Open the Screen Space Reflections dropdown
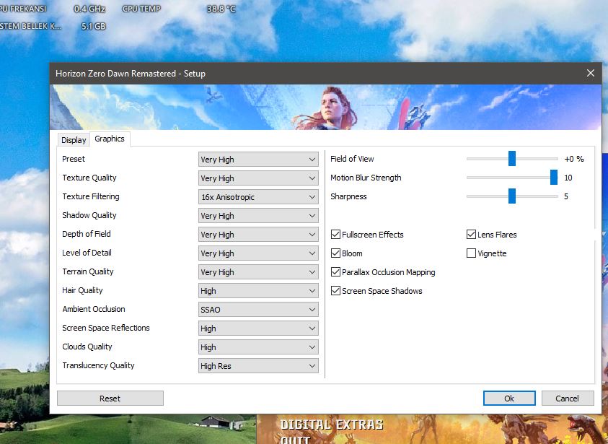The height and width of the screenshot is (444, 608). point(258,328)
